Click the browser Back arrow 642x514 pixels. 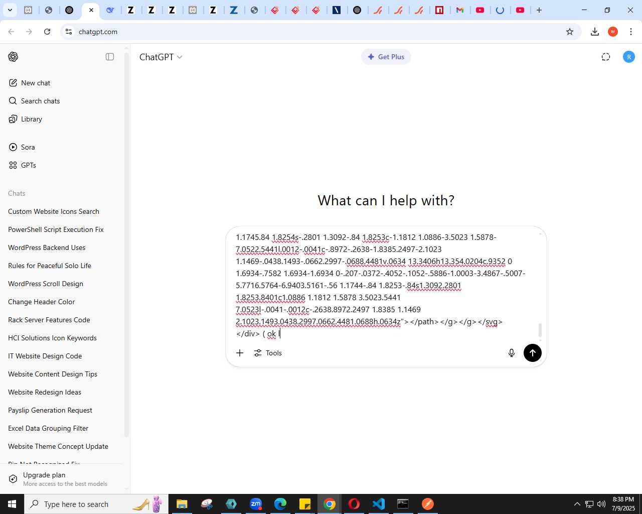(11, 32)
